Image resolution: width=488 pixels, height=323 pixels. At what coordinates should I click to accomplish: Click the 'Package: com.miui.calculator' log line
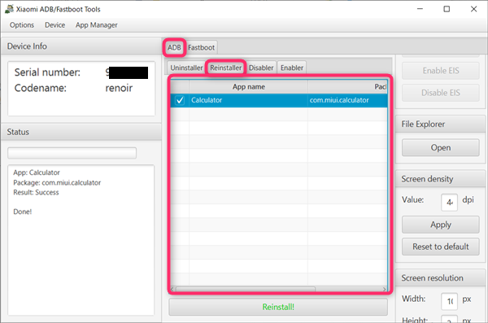57,183
